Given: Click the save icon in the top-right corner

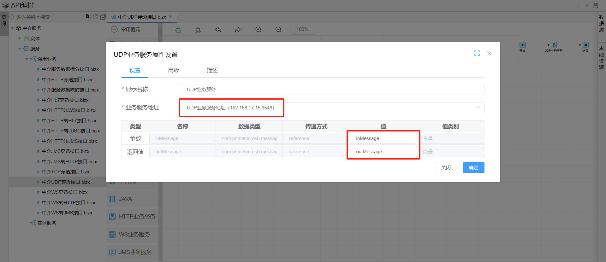Looking at the screenshot, I should 595,5.
